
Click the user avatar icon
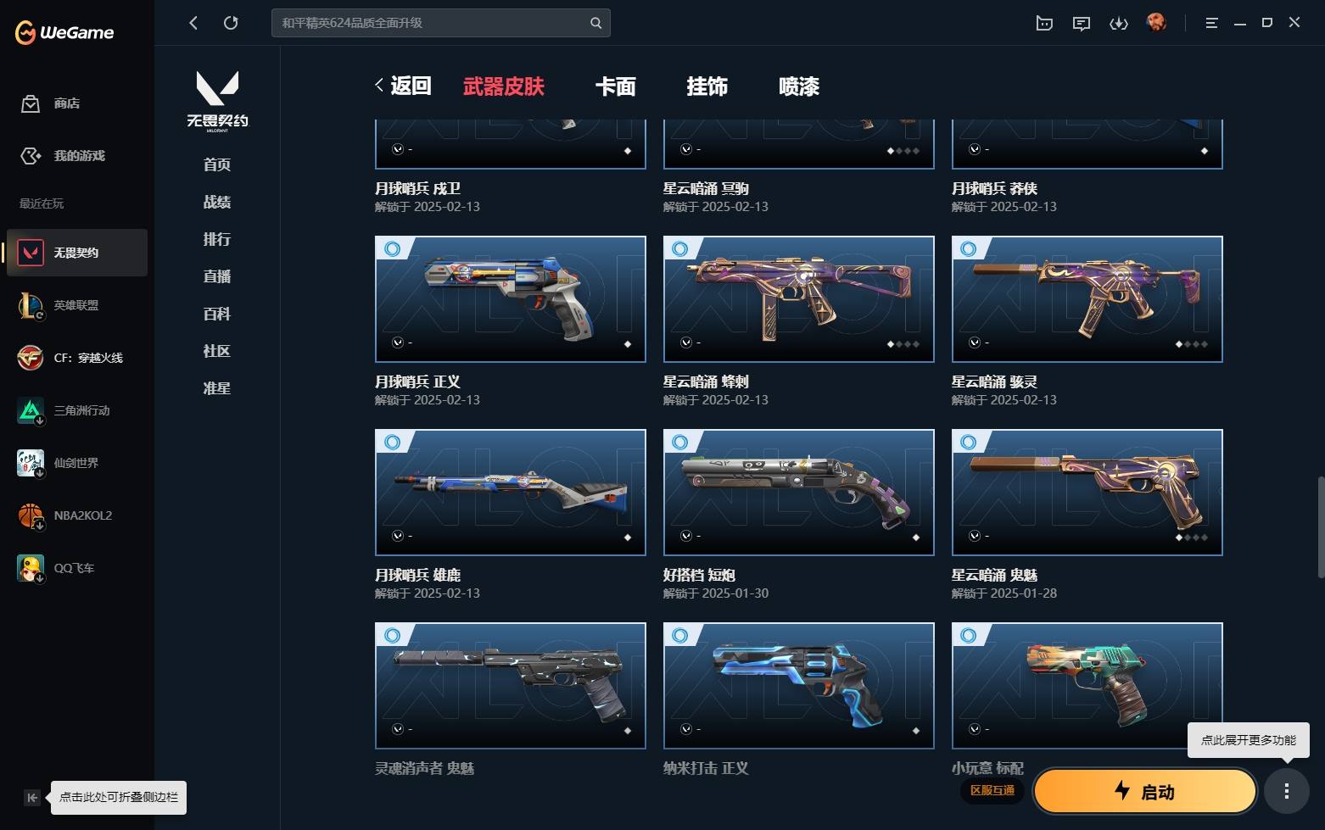(1156, 23)
